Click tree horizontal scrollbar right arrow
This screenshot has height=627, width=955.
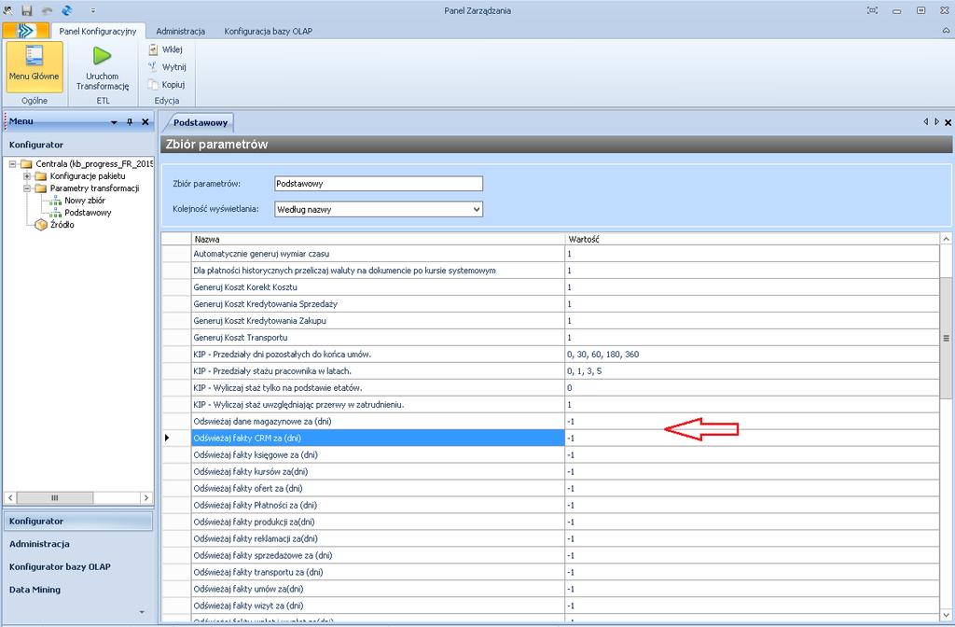146,498
